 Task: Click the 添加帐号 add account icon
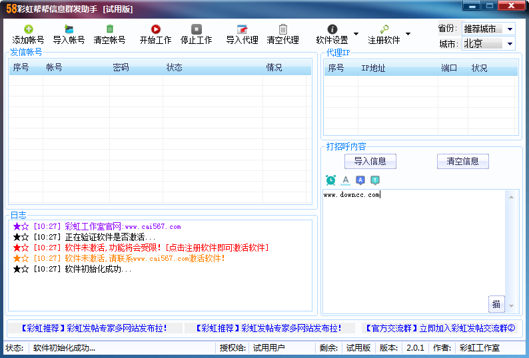click(x=28, y=29)
